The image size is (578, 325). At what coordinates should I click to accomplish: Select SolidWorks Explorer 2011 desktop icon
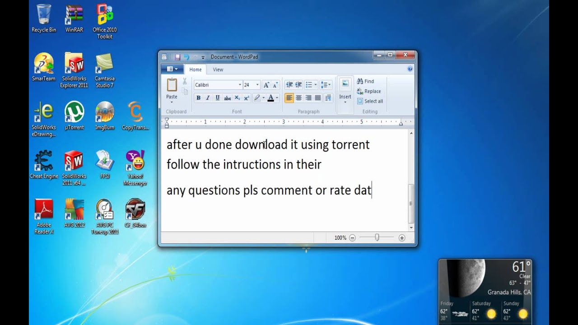(74, 70)
